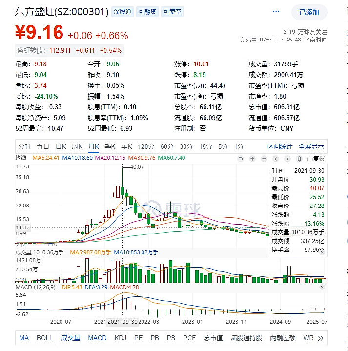Viewport: 348px width, 351px height.
Task: Toggle the candlestick chart style icon
Action: coord(299,159)
